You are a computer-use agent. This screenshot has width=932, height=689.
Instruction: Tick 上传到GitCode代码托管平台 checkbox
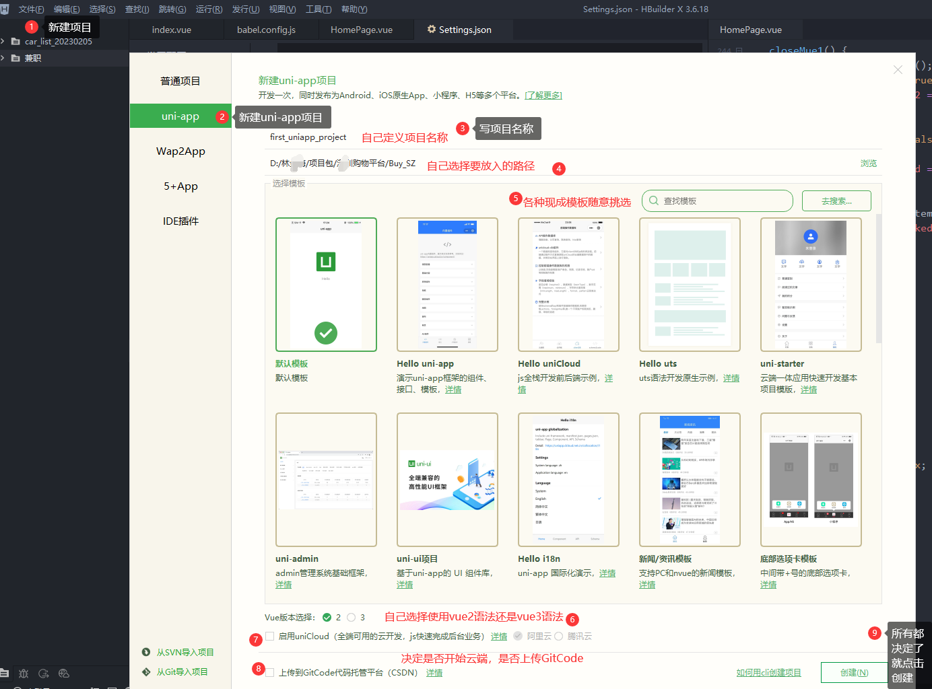[269, 672]
